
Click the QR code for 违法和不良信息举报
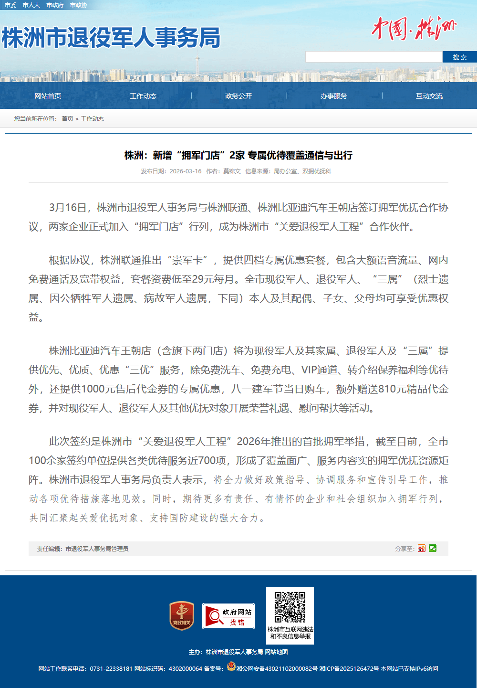290,607
